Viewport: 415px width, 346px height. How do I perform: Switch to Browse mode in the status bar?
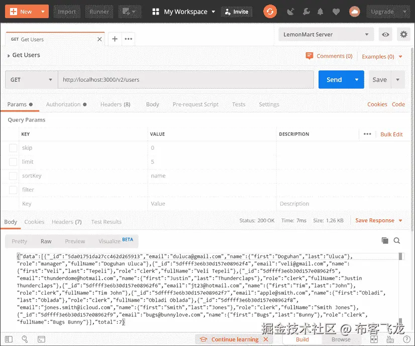pyautogui.click(x=341, y=339)
